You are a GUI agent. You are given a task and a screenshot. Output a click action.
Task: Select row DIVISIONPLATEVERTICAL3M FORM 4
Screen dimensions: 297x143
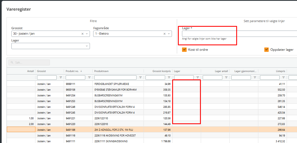tap(152, 107)
